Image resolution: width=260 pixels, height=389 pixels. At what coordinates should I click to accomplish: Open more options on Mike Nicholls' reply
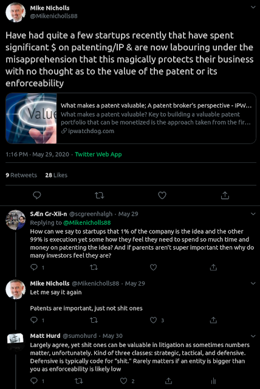[253, 283]
